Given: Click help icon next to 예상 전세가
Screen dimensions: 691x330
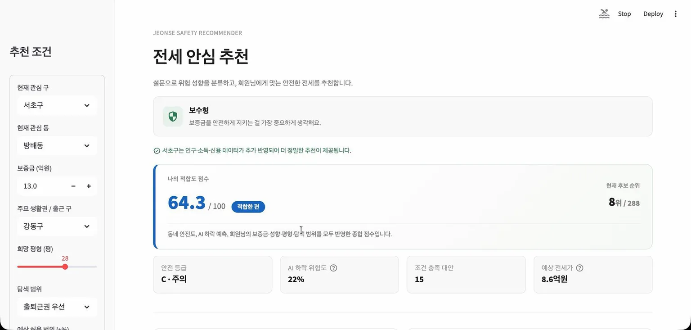Looking at the screenshot, I should click(580, 268).
